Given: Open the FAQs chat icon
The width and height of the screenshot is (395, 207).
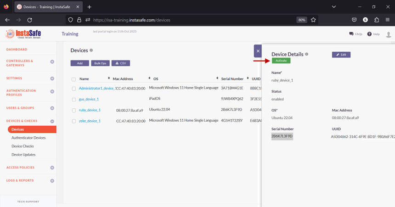Looking at the screenshot, I should [x=351, y=34].
